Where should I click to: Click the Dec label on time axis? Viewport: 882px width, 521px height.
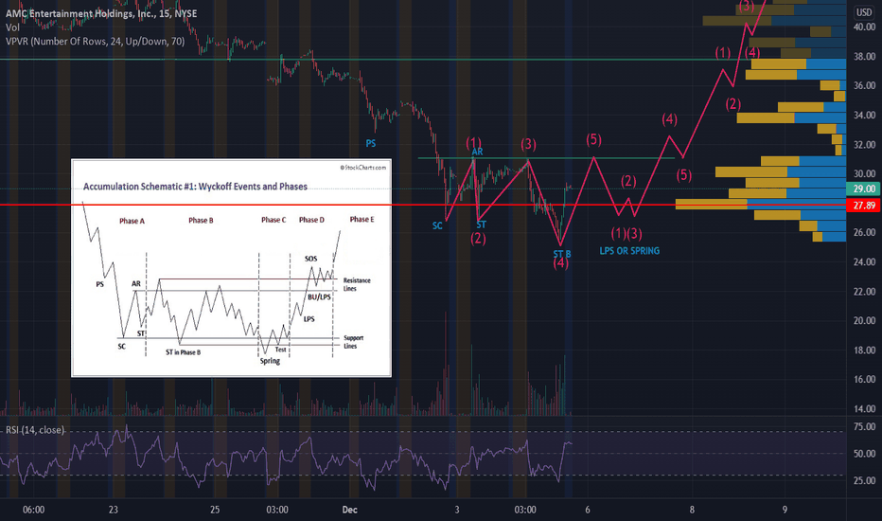[x=349, y=510]
